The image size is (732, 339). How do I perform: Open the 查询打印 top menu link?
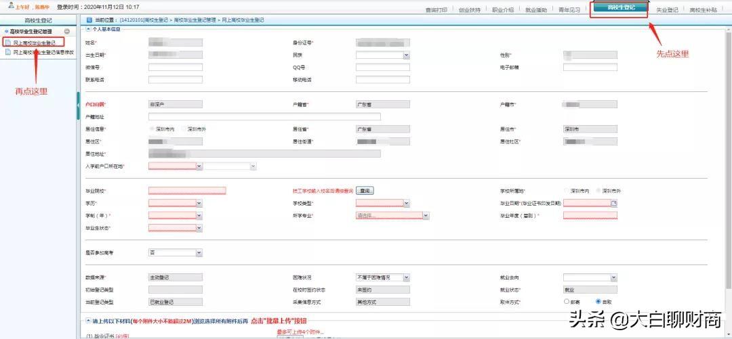click(x=436, y=9)
